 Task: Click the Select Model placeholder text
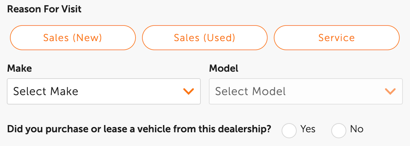pyautogui.click(x=250, y=91)
